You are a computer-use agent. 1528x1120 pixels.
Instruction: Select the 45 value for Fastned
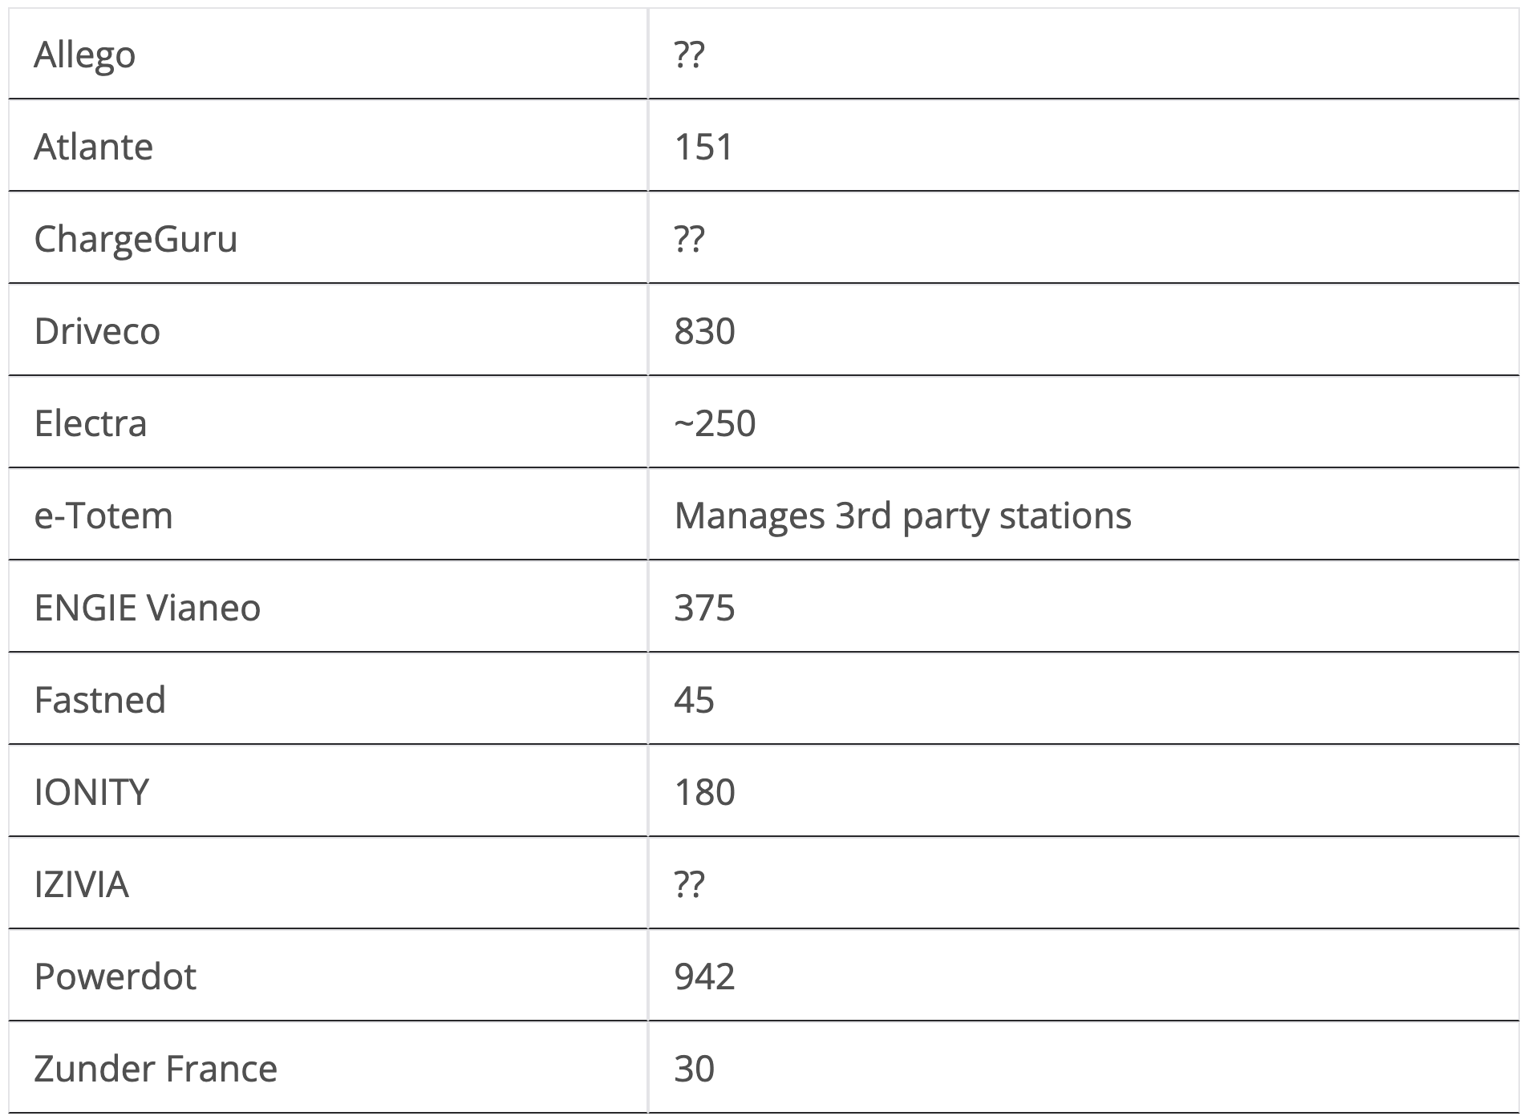coord(694,700)
